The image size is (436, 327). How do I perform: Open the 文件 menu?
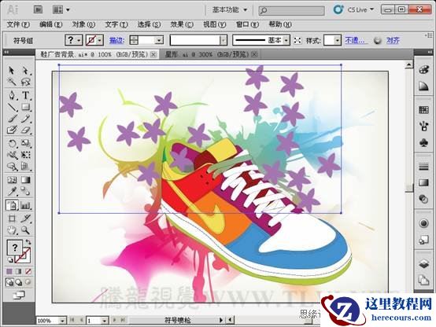(x=18, y=24)
